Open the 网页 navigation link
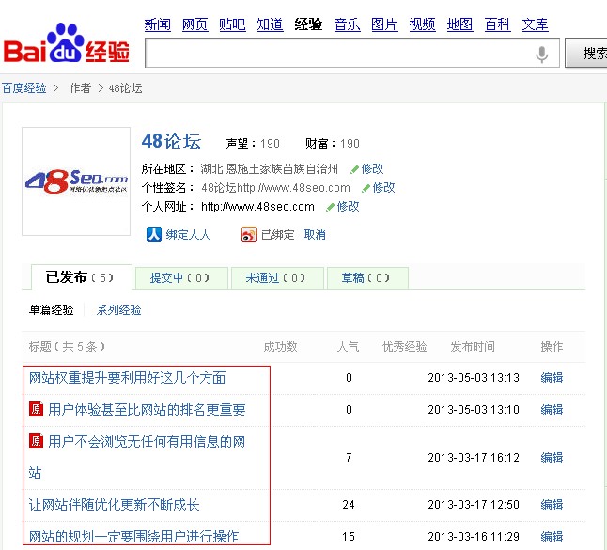The image size is (607, 550). pyautogui.click(x=195, y=24)
